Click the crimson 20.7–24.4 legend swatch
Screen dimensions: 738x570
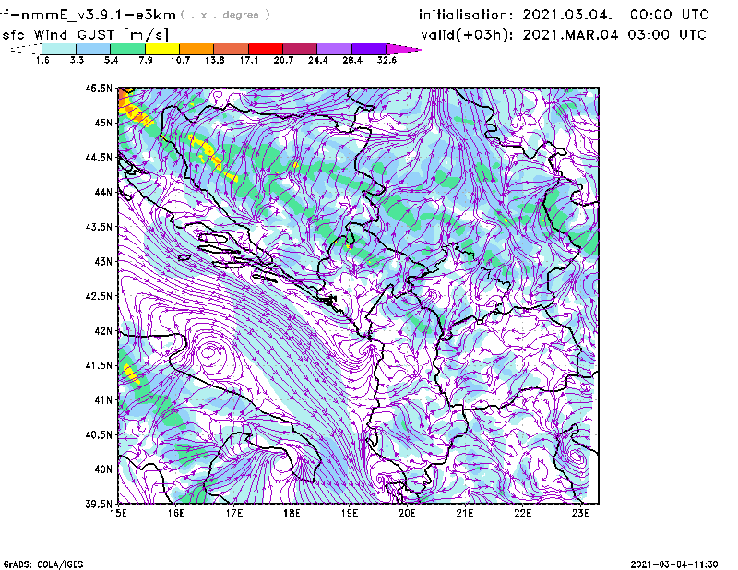pyautogui.click(x=300, y=49)
